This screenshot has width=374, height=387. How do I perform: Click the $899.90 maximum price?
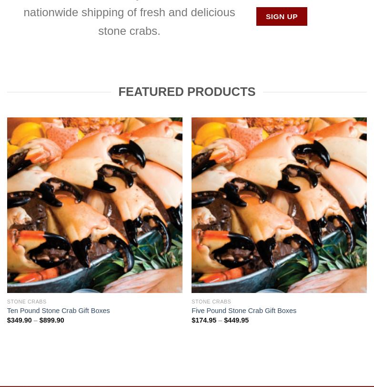52,320
